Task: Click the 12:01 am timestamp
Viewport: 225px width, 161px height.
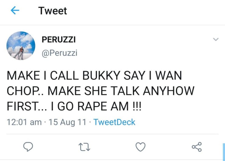Action: pyautogui.click(x=24, y=122)
